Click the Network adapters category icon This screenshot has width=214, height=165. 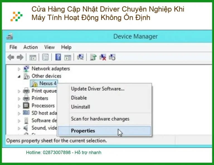coord(26,69)
